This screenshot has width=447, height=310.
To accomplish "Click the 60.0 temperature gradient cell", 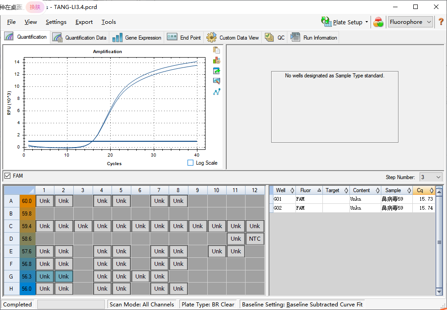I will (x=27, y=201).
